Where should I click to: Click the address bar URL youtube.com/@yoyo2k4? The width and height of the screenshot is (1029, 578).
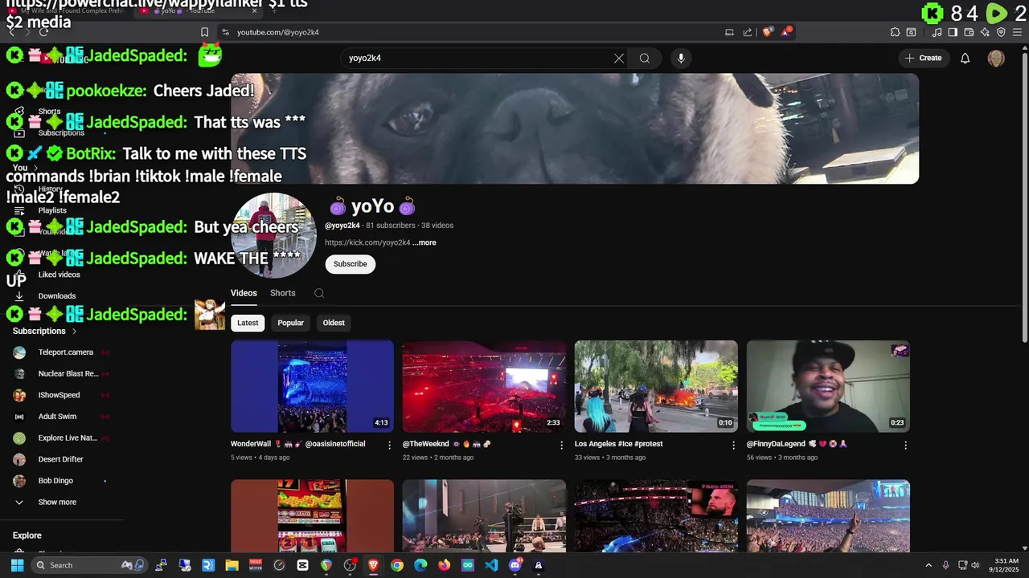pos(278,32)
